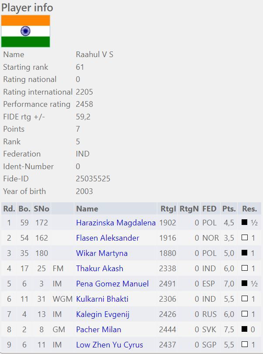Click the Name column header
This screenshot has width=263, height=354.
point(87,209)
